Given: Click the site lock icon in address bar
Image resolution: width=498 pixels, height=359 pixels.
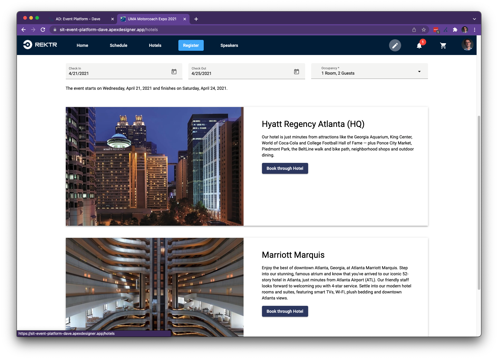Looking at the screenshot, I should (55, 30).
